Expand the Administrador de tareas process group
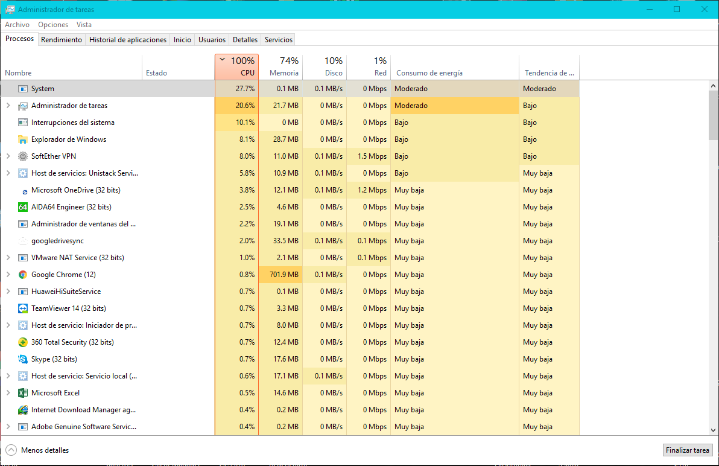This screenshot has width=719, height=466. click(8, 106)
